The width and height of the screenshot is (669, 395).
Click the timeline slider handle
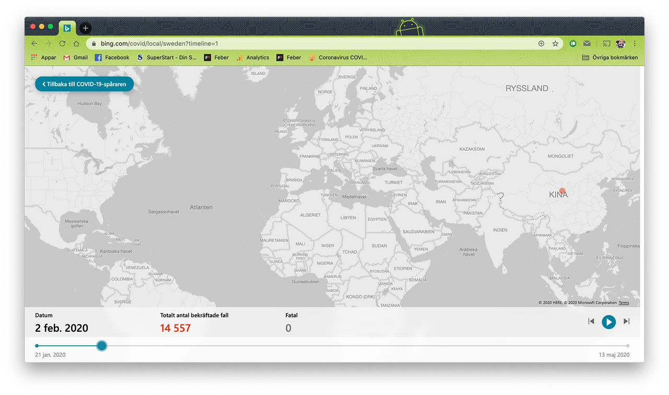pyautogui.click(x=102, y=345)
